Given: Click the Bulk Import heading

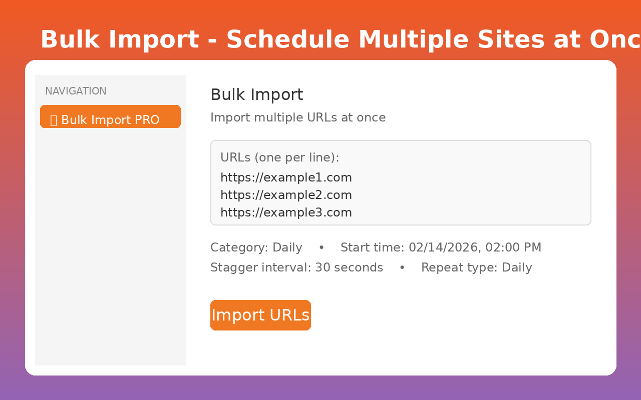Looking at the screenshot, I should coord(256,94).
